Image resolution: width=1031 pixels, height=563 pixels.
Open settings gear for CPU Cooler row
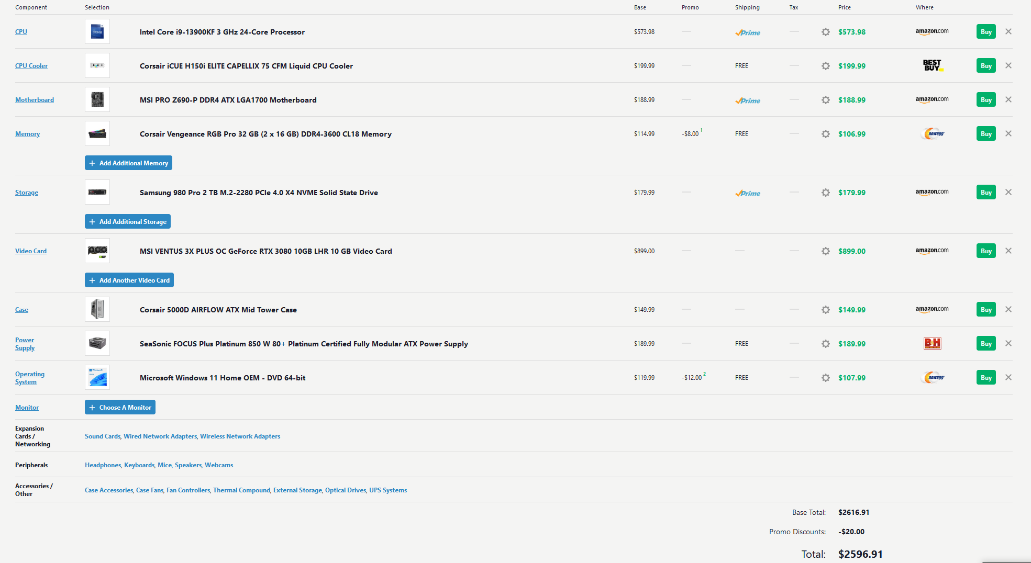coord(826,66)
